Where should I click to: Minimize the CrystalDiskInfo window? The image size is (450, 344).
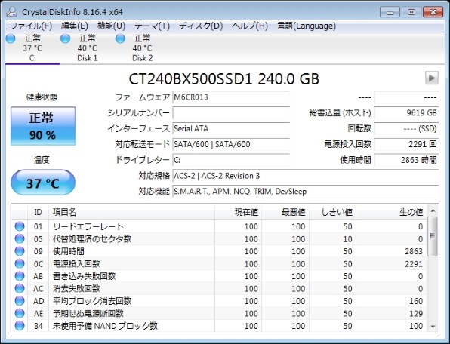coord(390,12)
